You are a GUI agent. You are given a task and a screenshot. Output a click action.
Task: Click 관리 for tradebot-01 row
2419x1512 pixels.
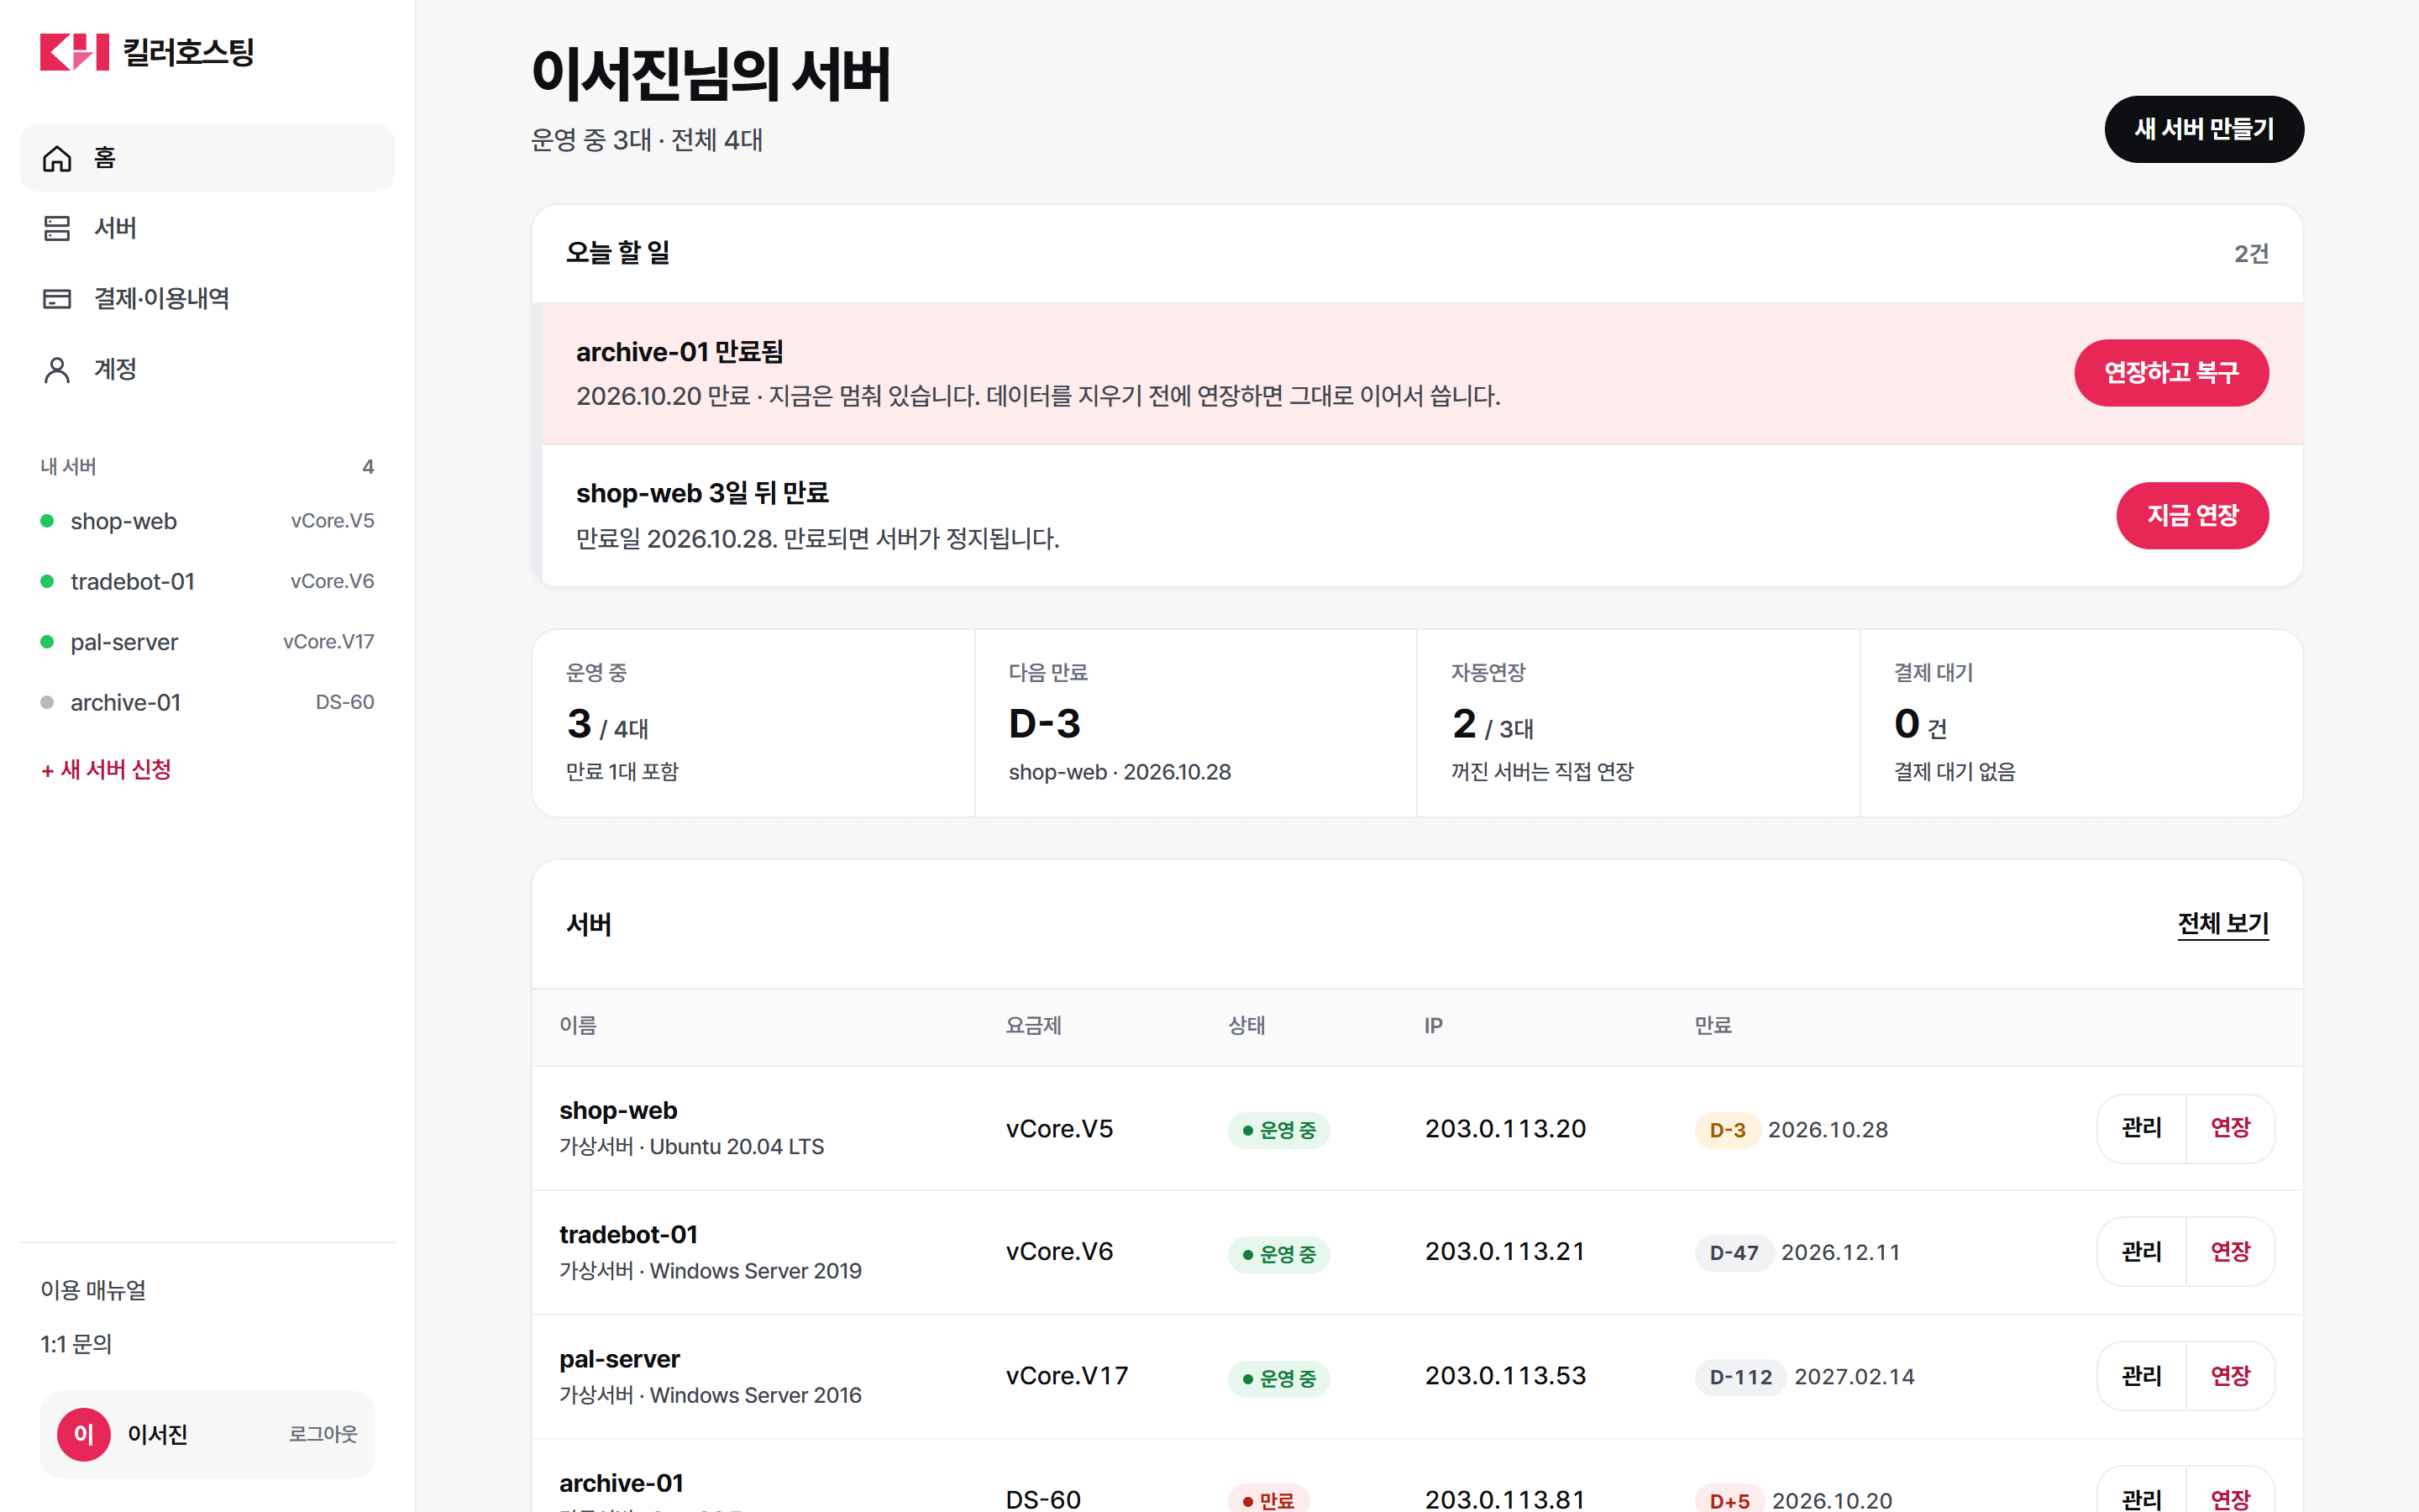click(x=2141, y=1252)
